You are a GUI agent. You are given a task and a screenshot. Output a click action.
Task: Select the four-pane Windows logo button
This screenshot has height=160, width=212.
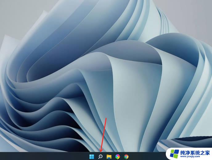[92, 157]
